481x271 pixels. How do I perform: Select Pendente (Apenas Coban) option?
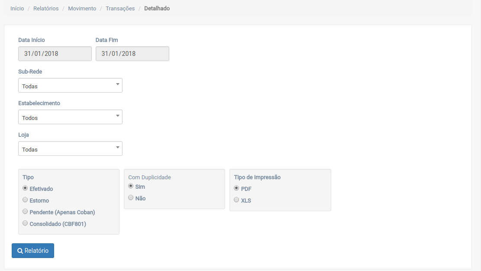point(25,212)
